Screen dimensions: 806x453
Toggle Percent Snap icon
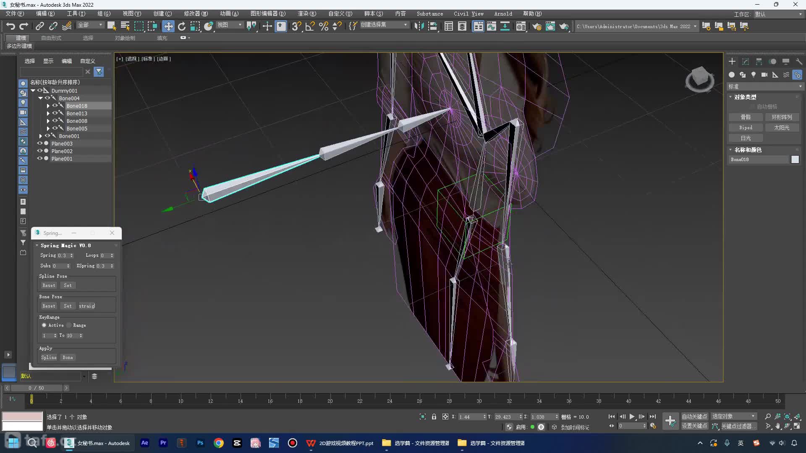[x=324, y=26]
